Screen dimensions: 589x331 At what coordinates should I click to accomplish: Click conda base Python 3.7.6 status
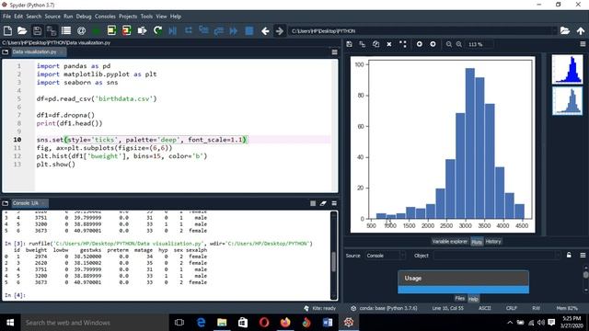385,308
